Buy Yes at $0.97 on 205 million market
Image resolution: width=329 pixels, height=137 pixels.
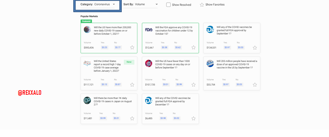[x=226, y=84]
